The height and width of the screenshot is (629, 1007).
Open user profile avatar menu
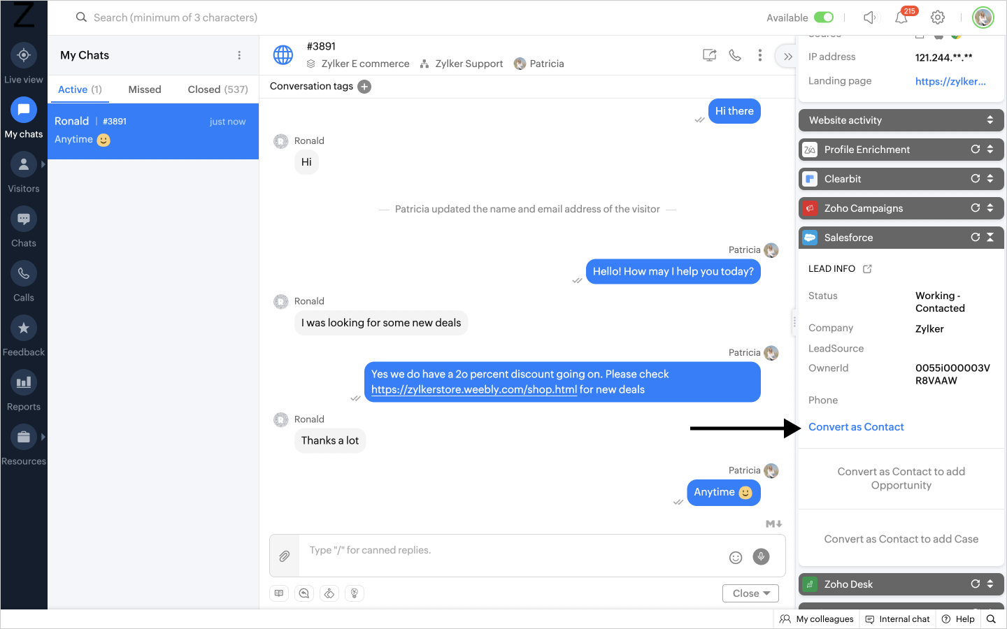tap(983, 17)
